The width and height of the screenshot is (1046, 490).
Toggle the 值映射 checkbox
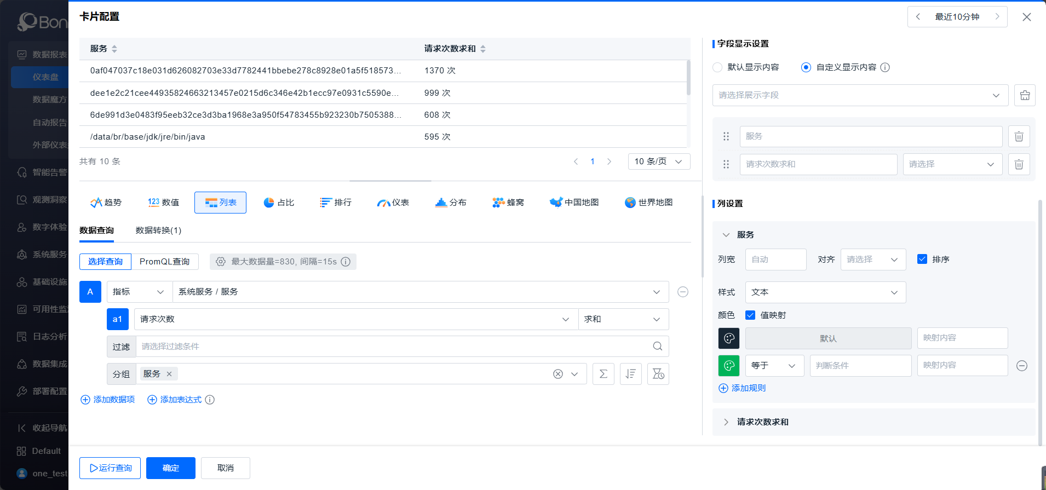coord(750,315)
